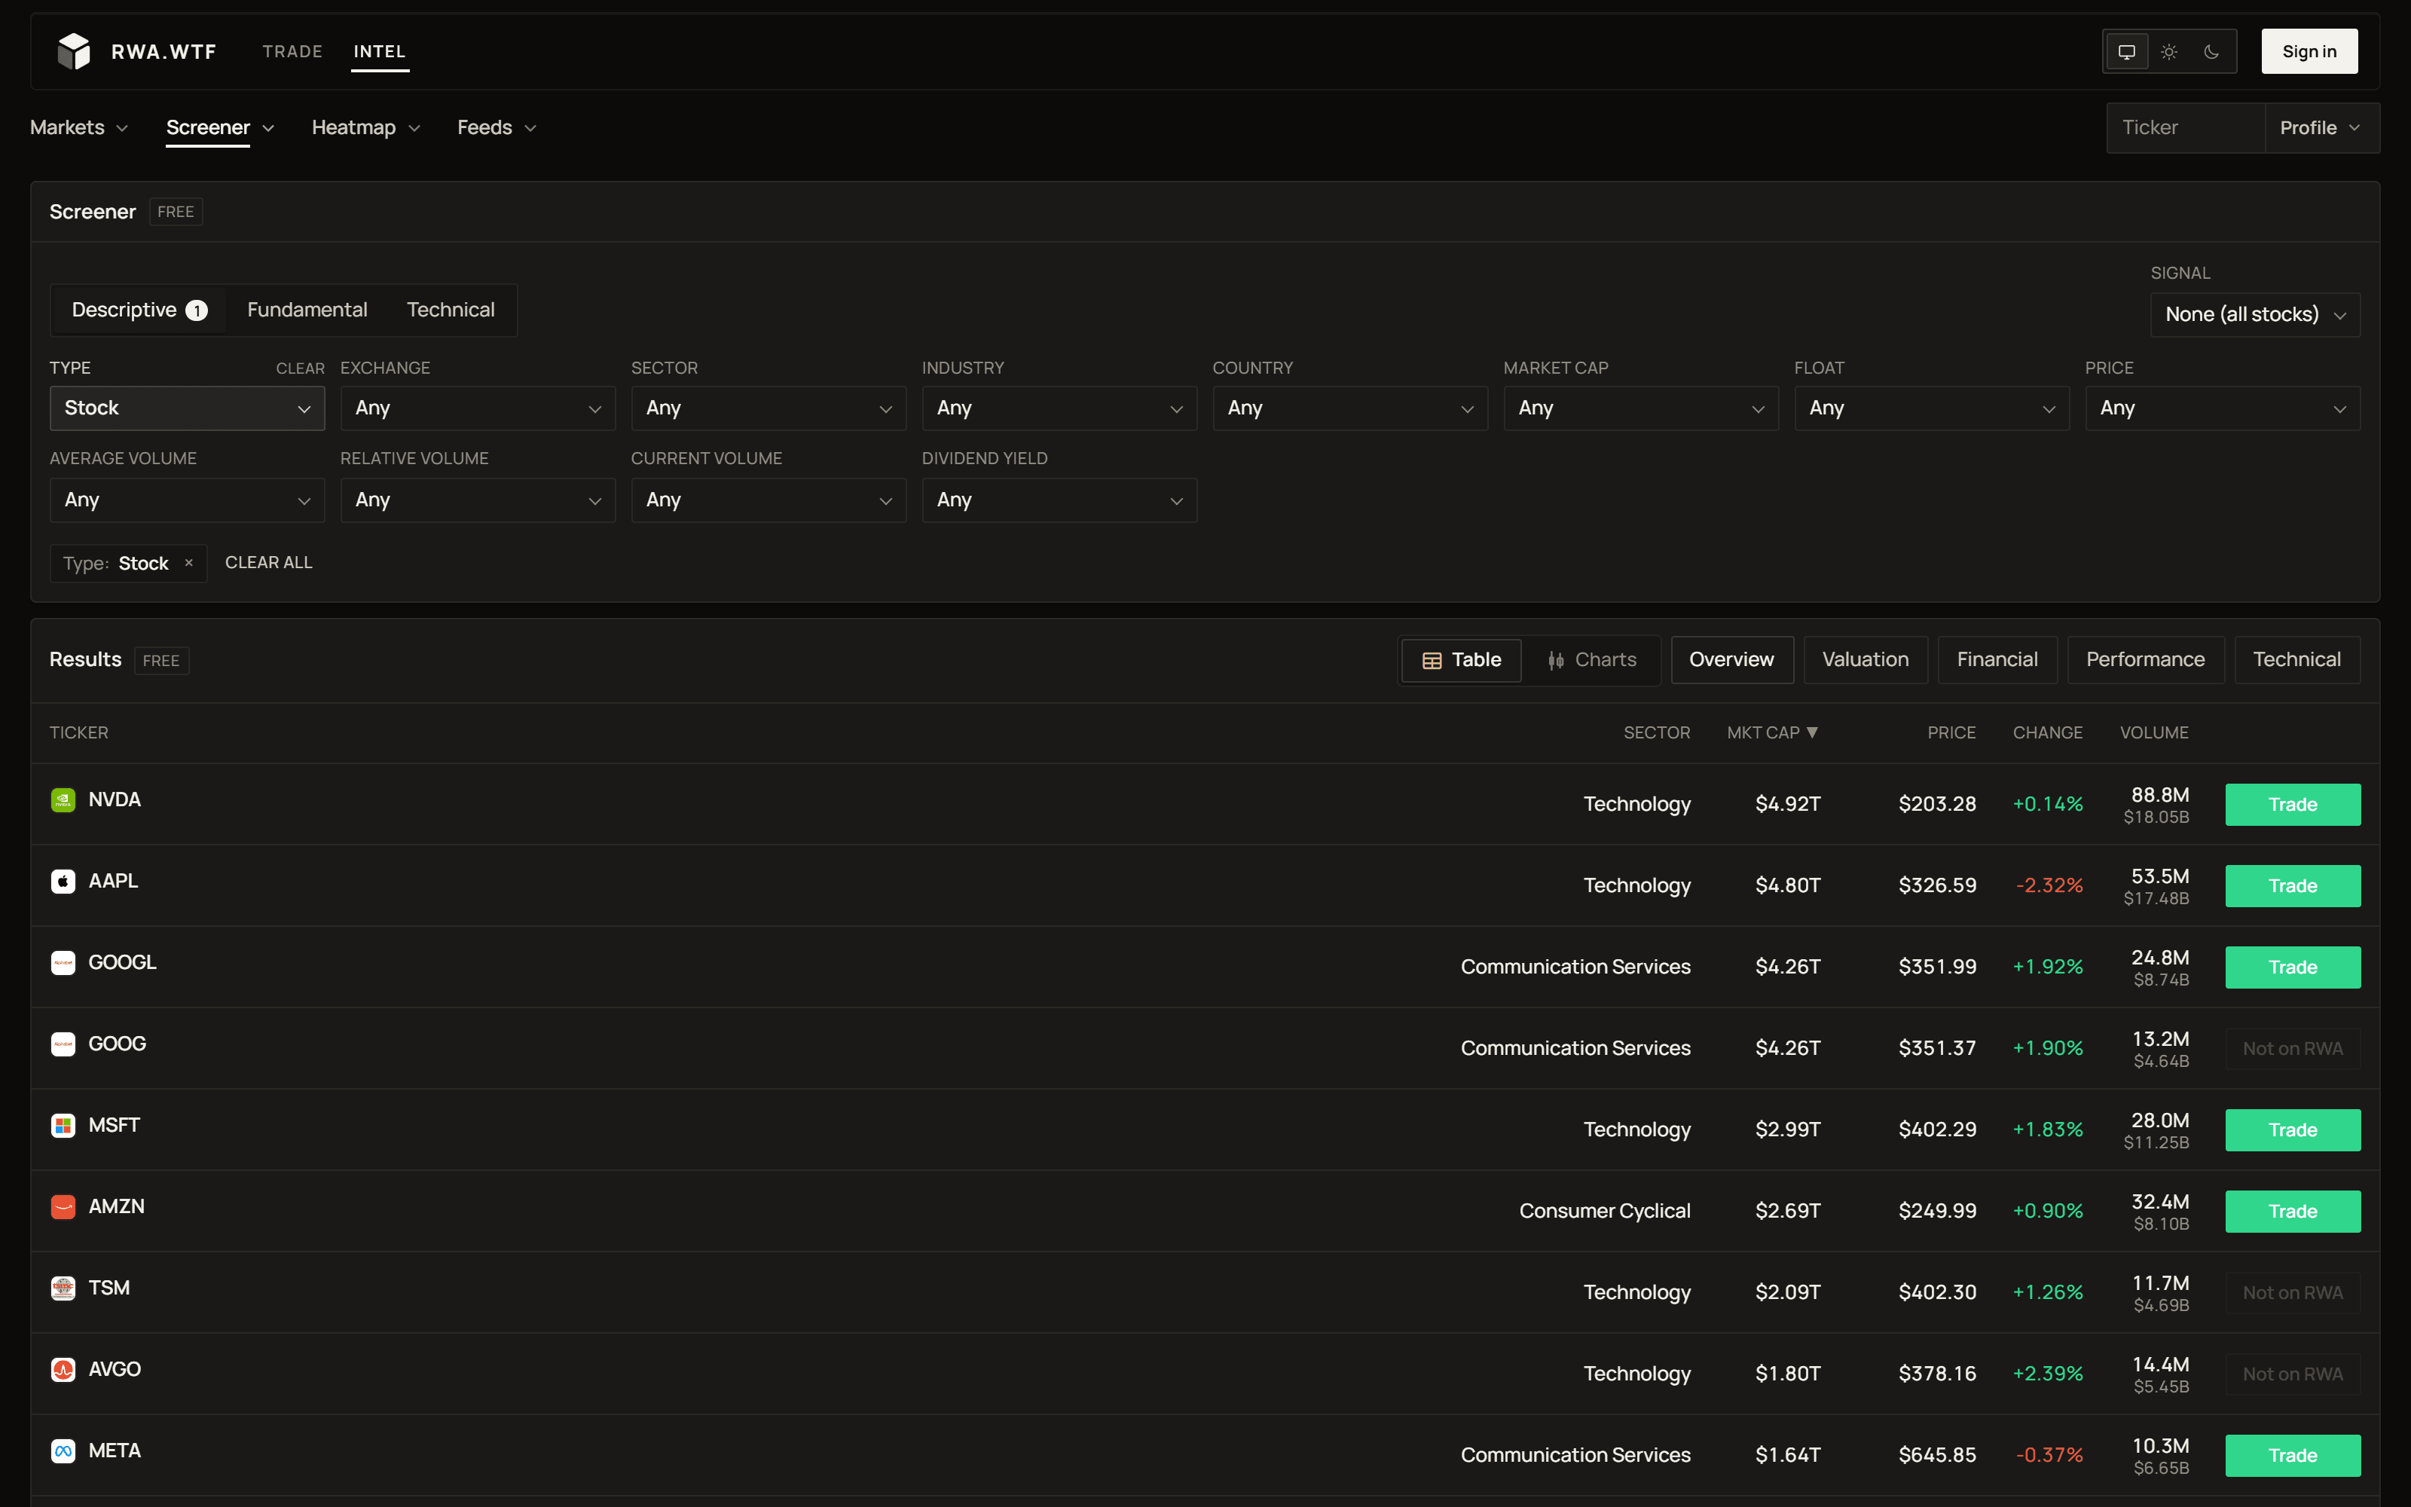Viewport: 2411px width, 1507px height.
Task: Sort by MKT CAP column arrow
Action: click(x=1812, y=732)
